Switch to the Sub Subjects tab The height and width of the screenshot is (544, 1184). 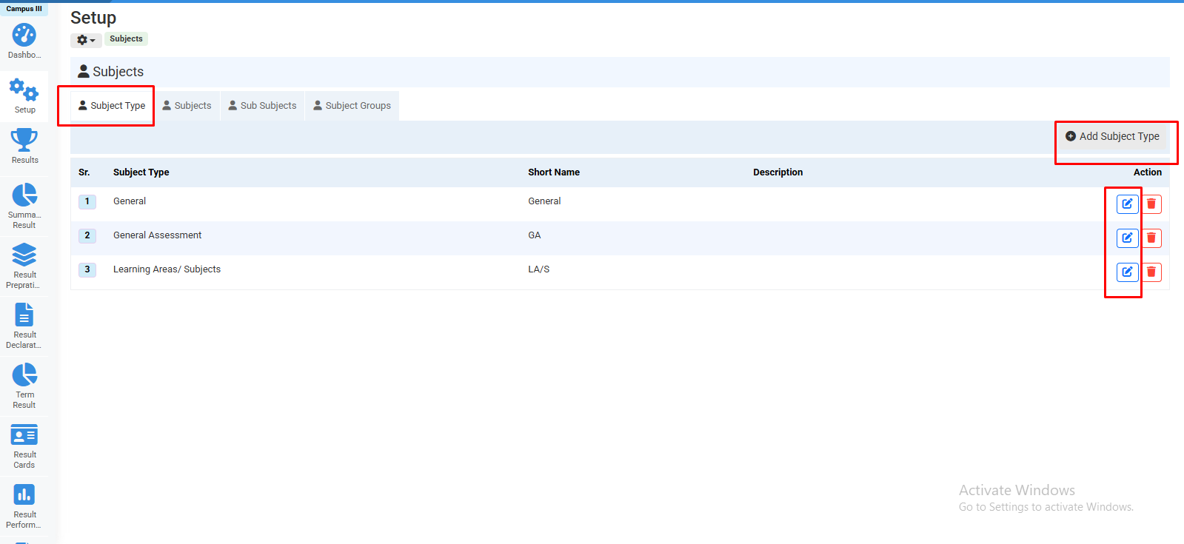(x=263, y=106)
